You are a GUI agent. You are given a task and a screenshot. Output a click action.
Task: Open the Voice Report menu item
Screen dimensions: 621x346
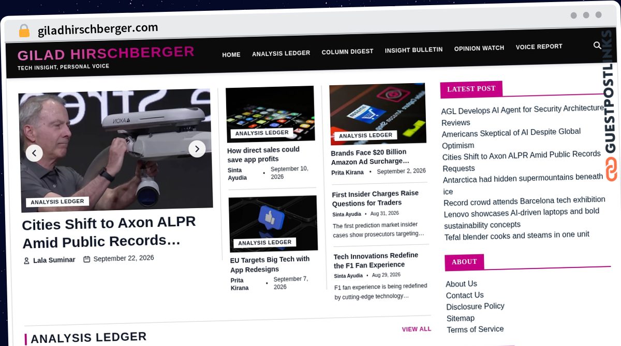click(539, 46)
